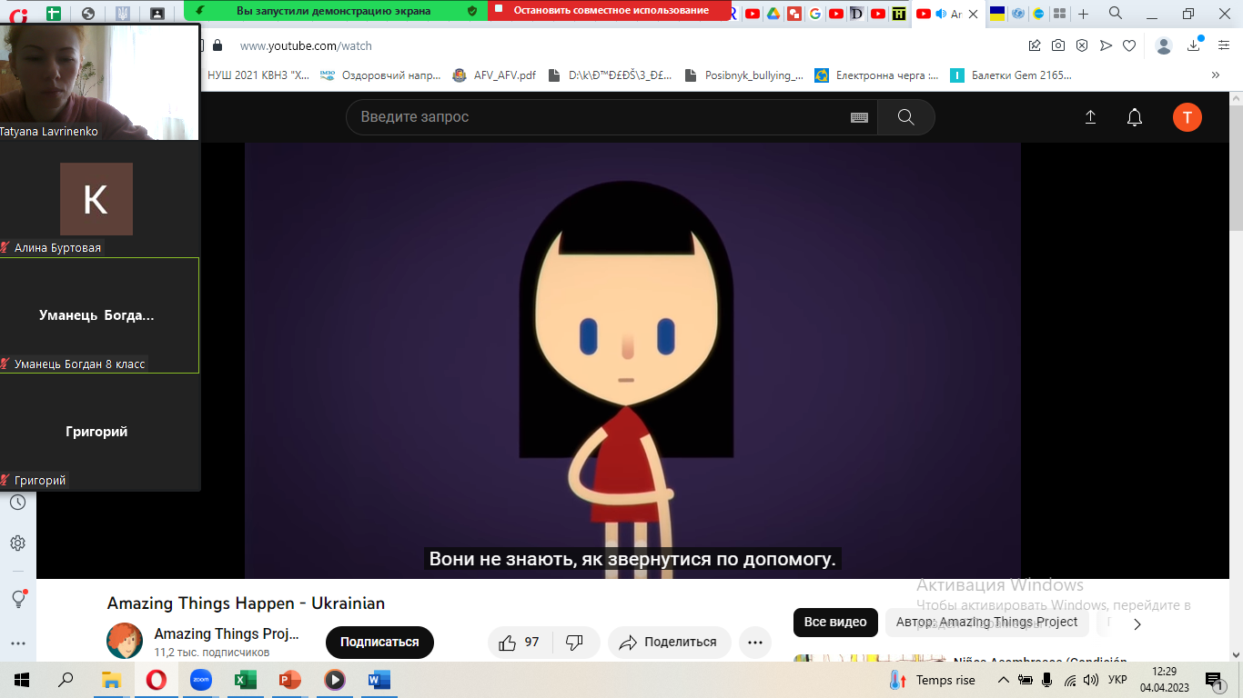Open Opera easy setup sliders icon
The width and height of the screenshot is (1243, 698).
coord(1223,45)
